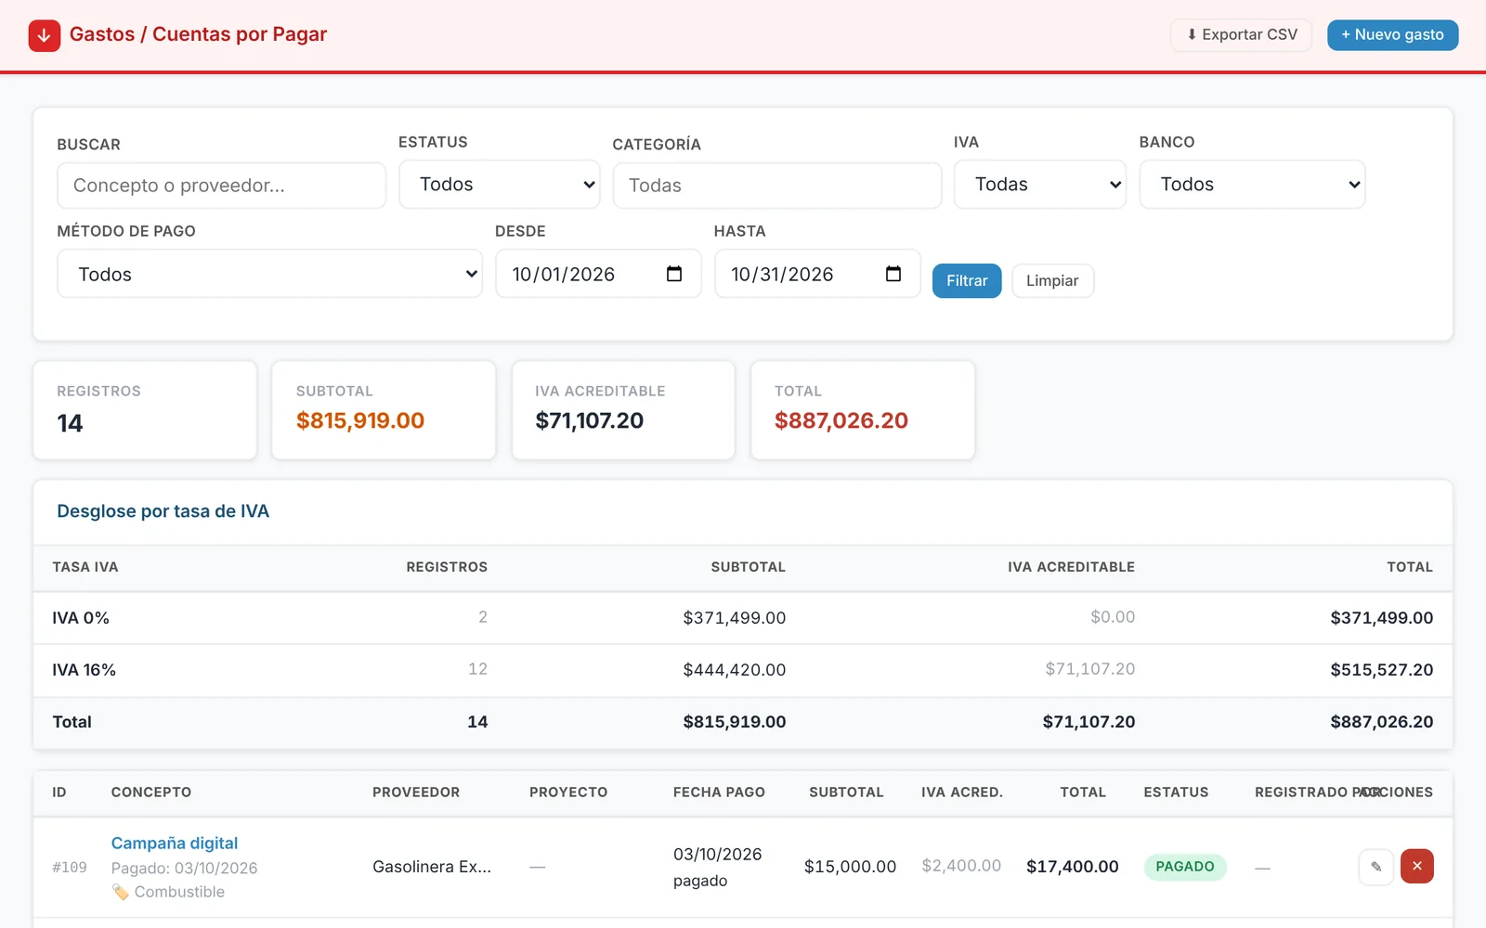Click the PAGADO status badge
The width and height of the screenshot is (1486, 928).
1185,867
